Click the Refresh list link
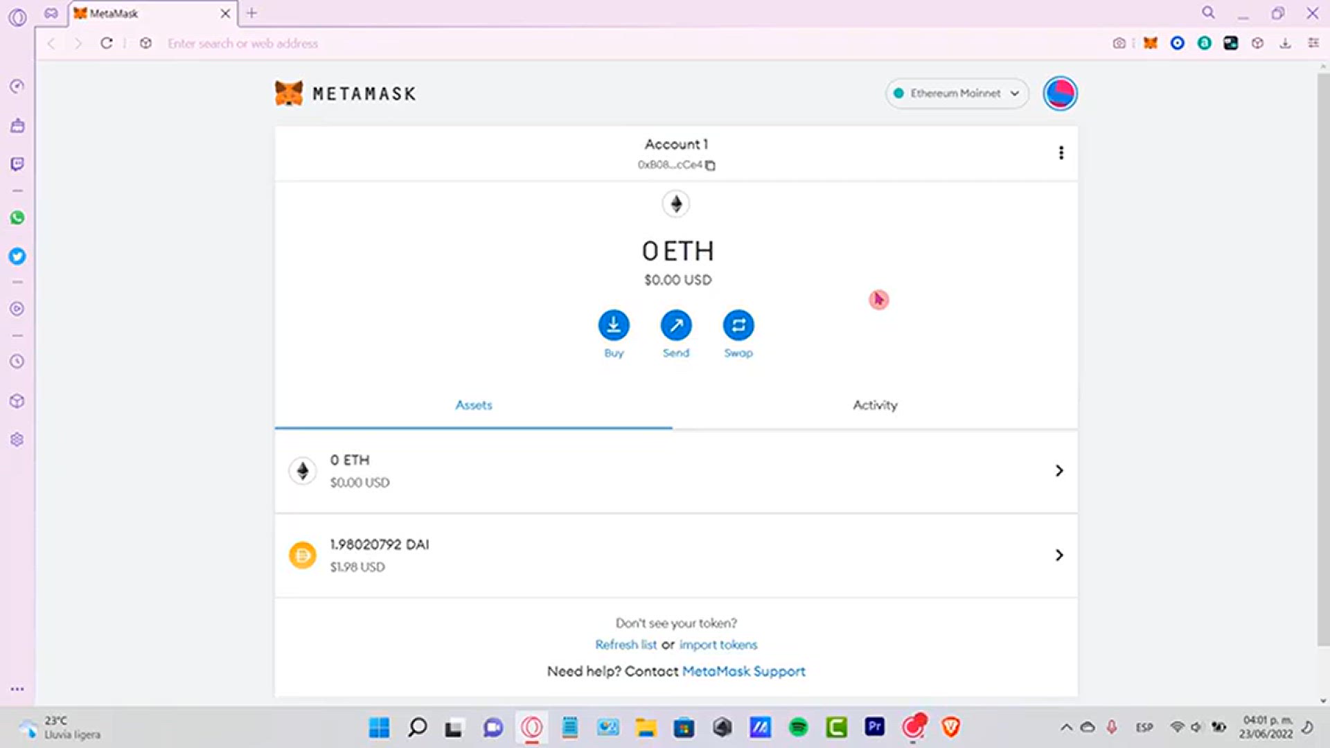The width and height of the screenshot is (1330, 748). [x=626, y=645]
